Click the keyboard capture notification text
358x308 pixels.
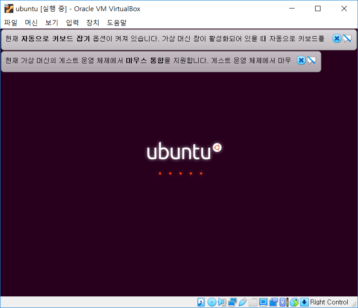pyautogui.click(x=165, y=38)
